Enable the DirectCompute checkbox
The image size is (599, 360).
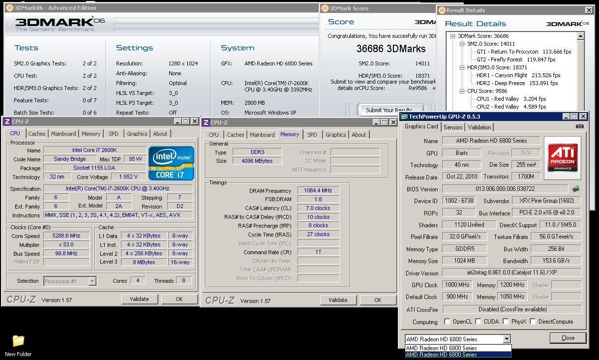(x=533, y=322)
